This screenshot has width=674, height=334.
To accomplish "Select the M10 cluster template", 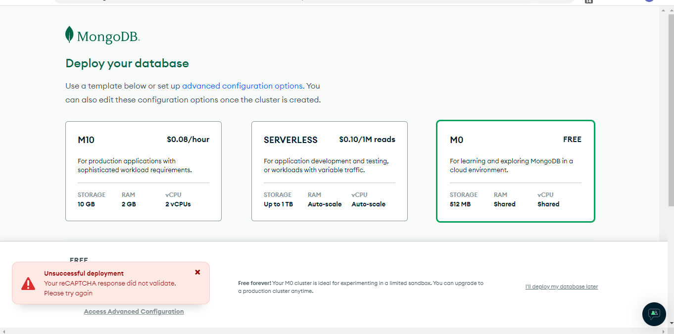I will (x=143, y=171).
